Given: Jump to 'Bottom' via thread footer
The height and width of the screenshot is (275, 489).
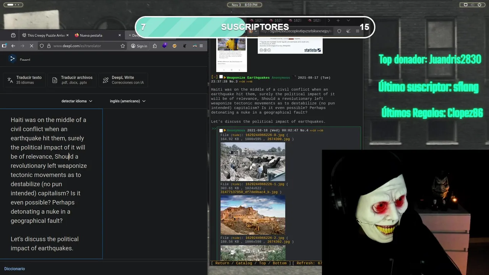Looking at the screenshot, I should pos(279,263).
